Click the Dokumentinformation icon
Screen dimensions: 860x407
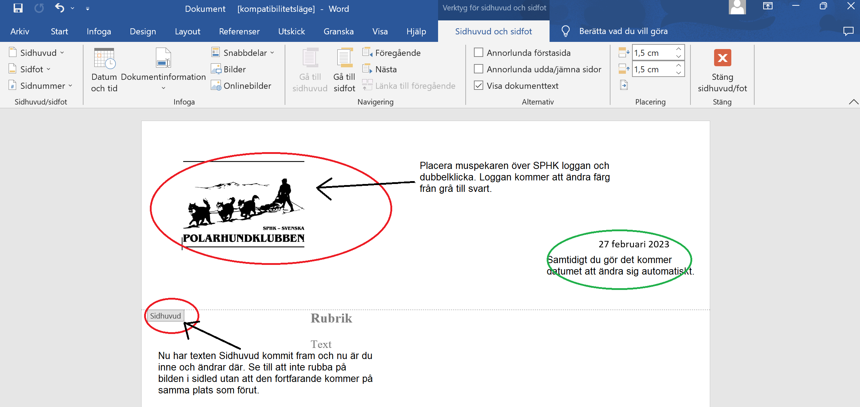point(163,58)
